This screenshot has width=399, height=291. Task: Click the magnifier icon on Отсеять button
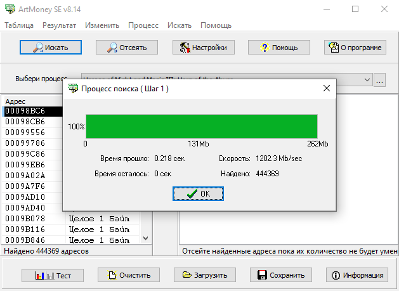click(112, 48)
